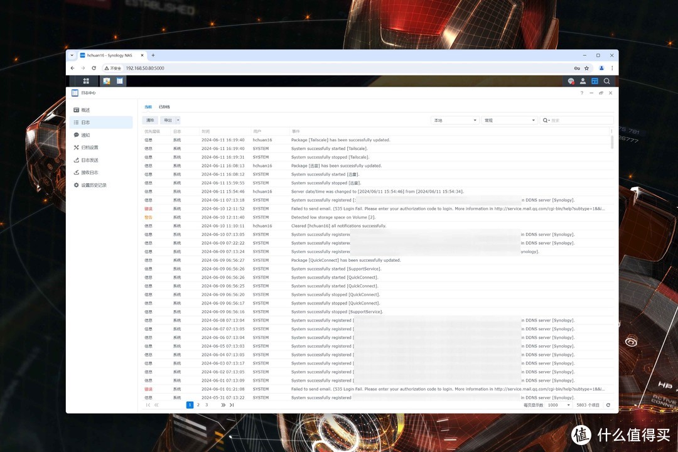Open the DSM main menu grid icon
This screenshot has width=678, height=452.
coord(86,81)
